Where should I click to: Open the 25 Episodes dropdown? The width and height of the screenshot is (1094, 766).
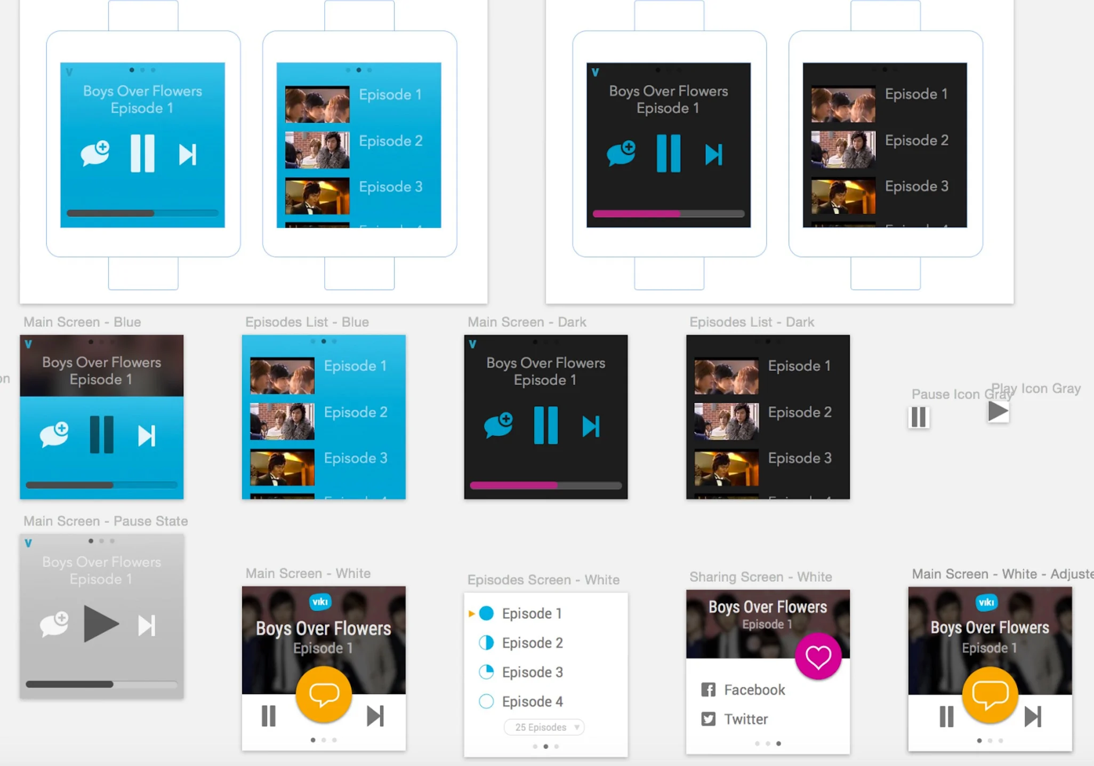544,727
